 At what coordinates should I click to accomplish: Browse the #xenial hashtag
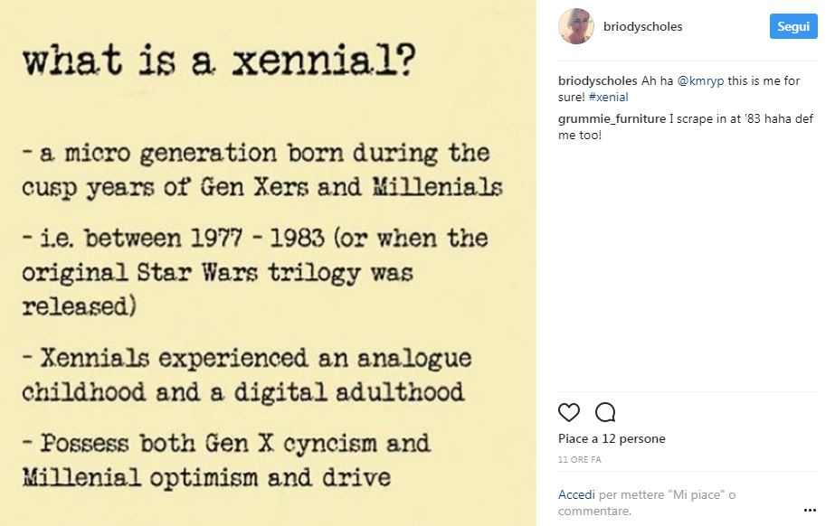(x=610, y=97)
